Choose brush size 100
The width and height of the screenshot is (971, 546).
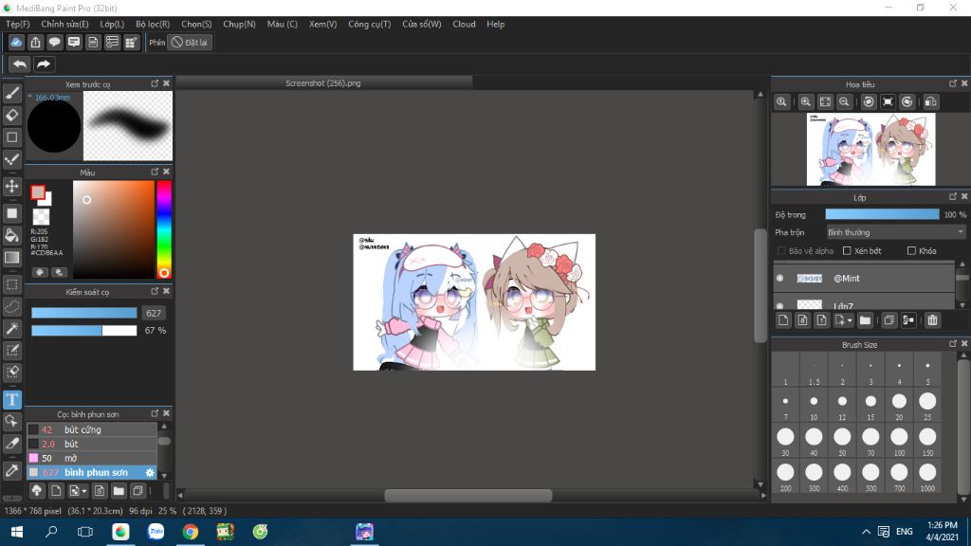899,442
